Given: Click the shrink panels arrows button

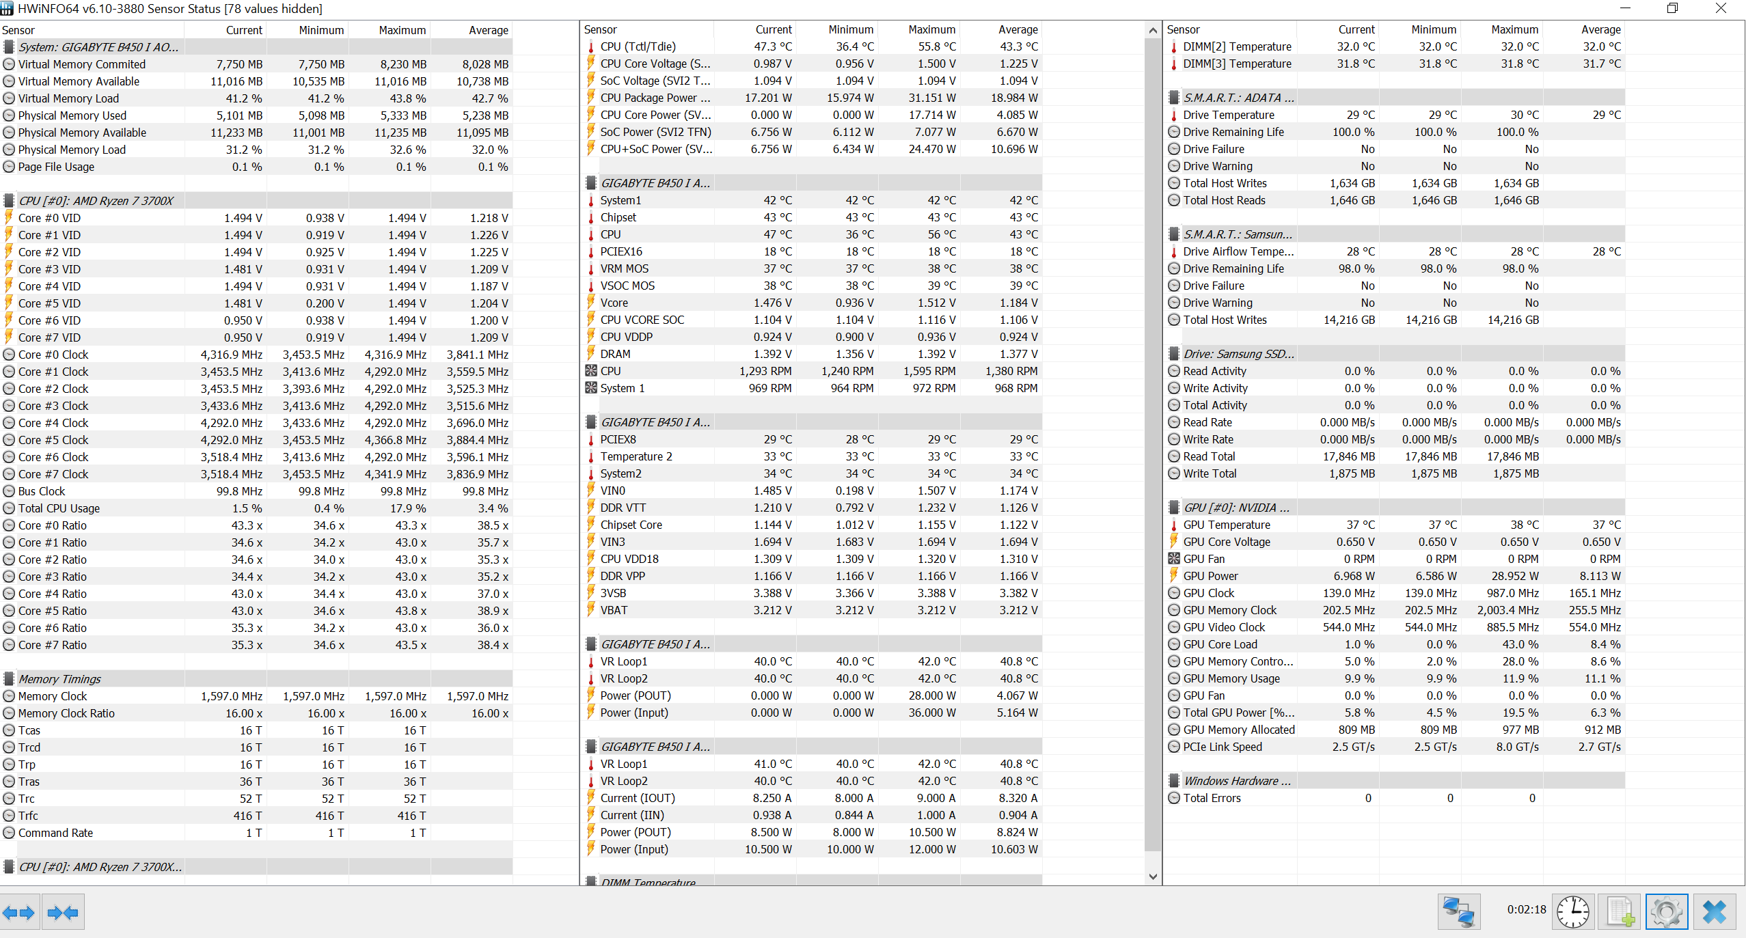Looking at the screenshot, I should point(63,912).
